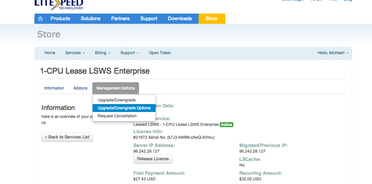Click the Recurring Amount label
This screenshot has height=184, width=372.
(x=261, y=173)
